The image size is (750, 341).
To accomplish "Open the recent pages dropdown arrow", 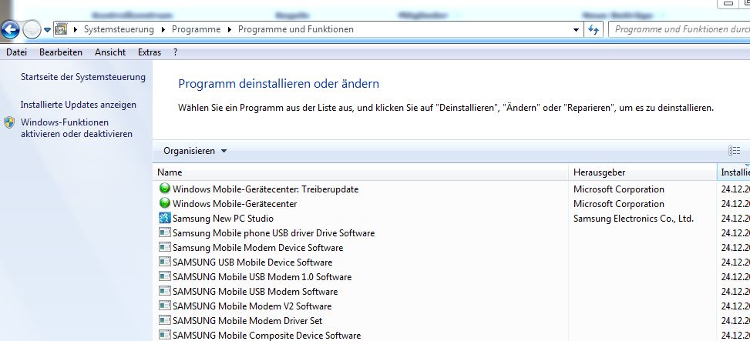I will [x=47, y=29].
